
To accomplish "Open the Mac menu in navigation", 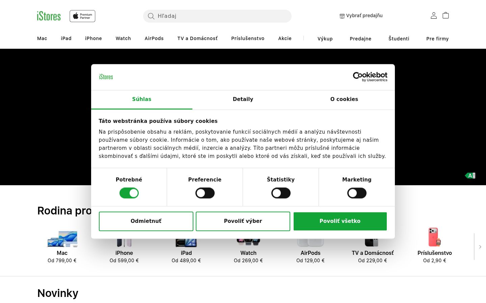I will [42, 38].
